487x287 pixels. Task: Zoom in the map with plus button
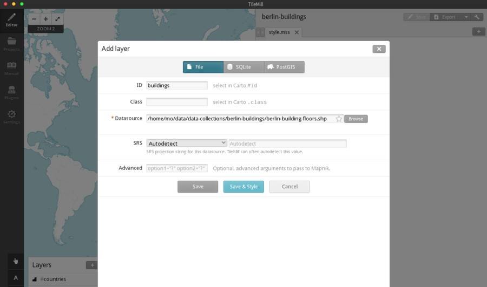point(46,19)
